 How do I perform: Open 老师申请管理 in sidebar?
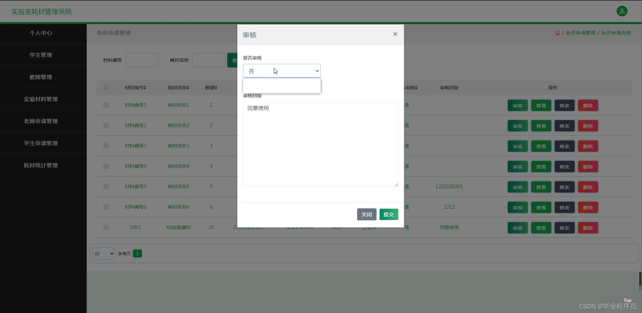(x=41, y=121)
